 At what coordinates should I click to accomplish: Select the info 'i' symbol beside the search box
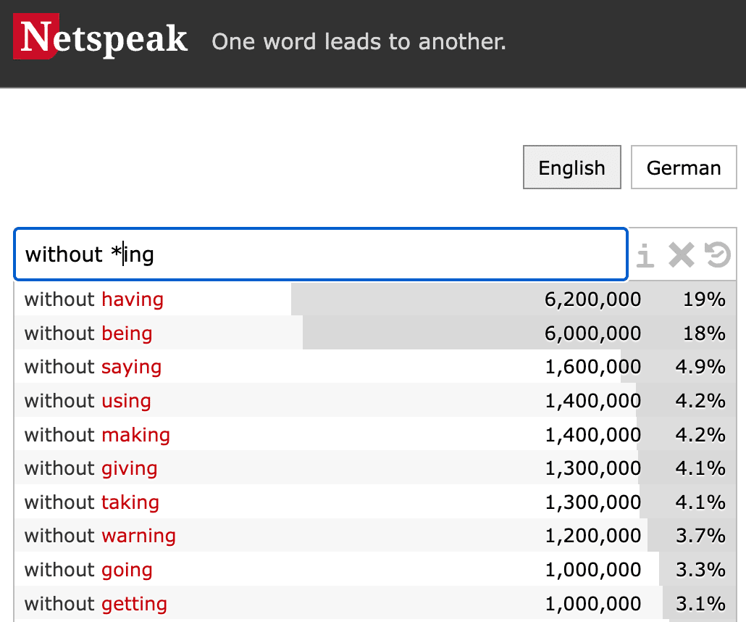pyautogui.click(x=645, y=254)
